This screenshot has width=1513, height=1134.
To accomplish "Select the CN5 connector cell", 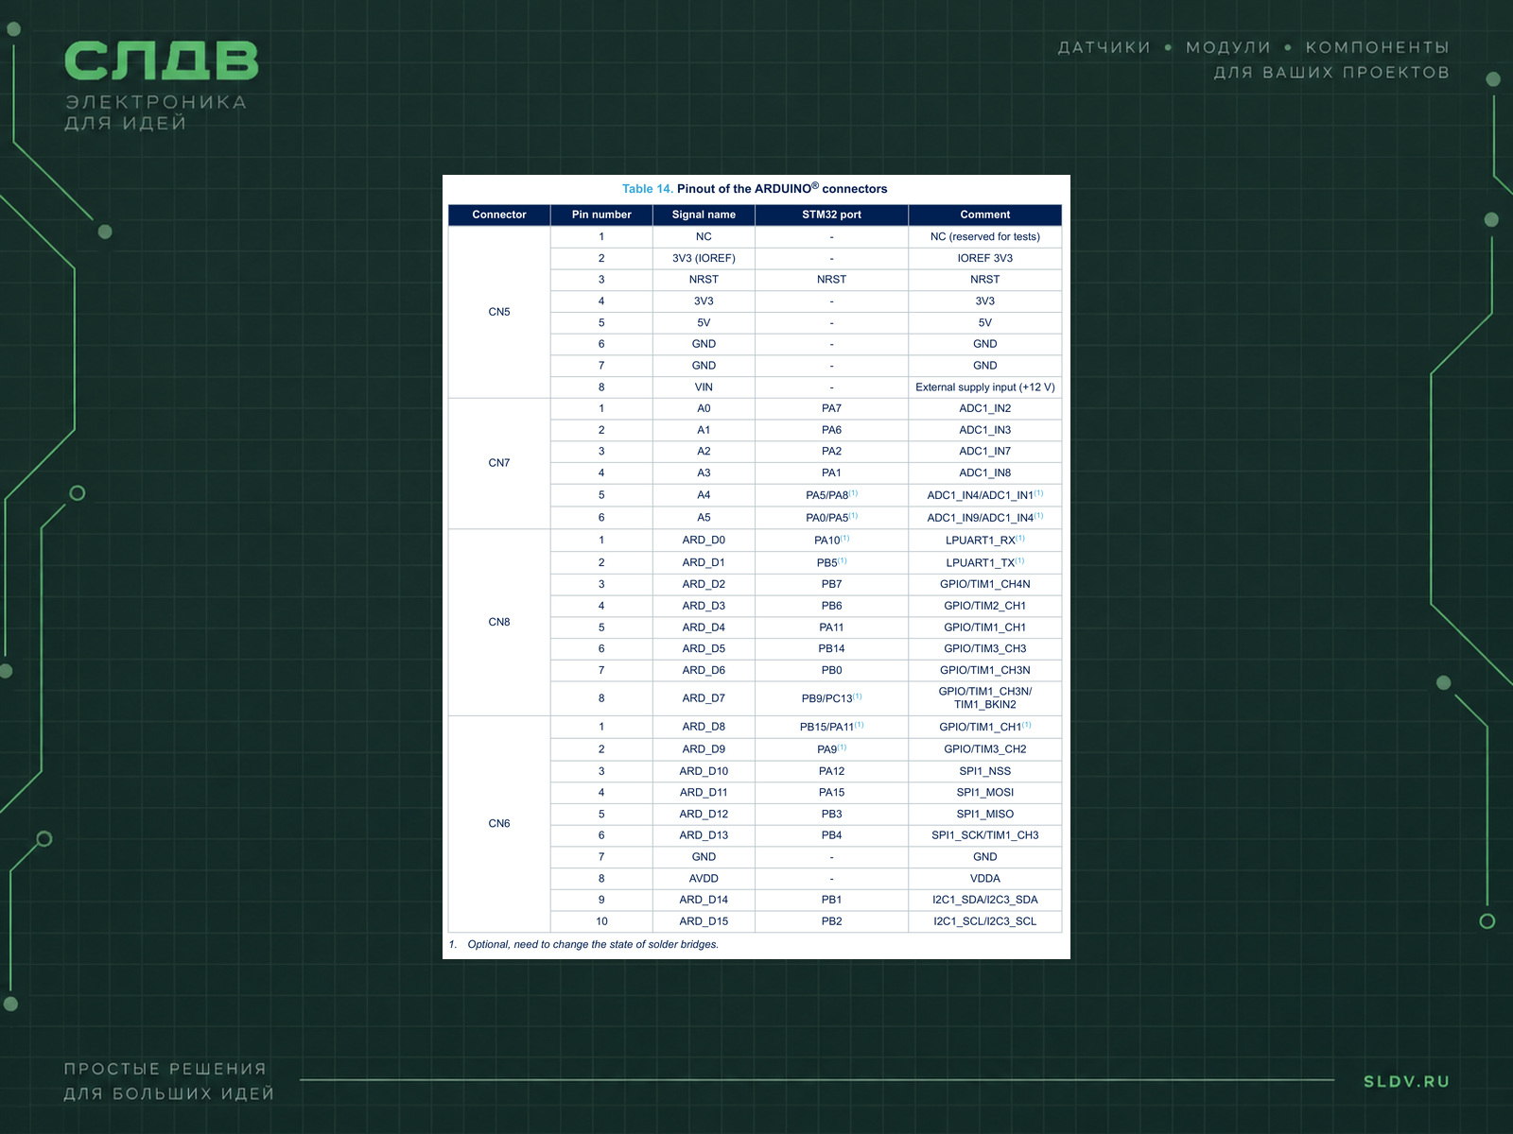I will [x=499, y=312].
